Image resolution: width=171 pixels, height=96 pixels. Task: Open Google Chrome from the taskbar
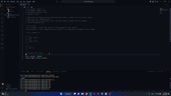click(86, 94)
